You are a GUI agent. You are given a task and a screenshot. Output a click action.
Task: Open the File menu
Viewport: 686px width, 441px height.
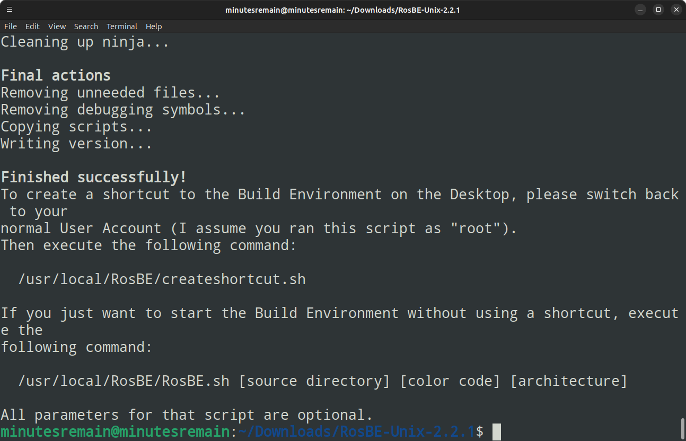coord(11,27)
